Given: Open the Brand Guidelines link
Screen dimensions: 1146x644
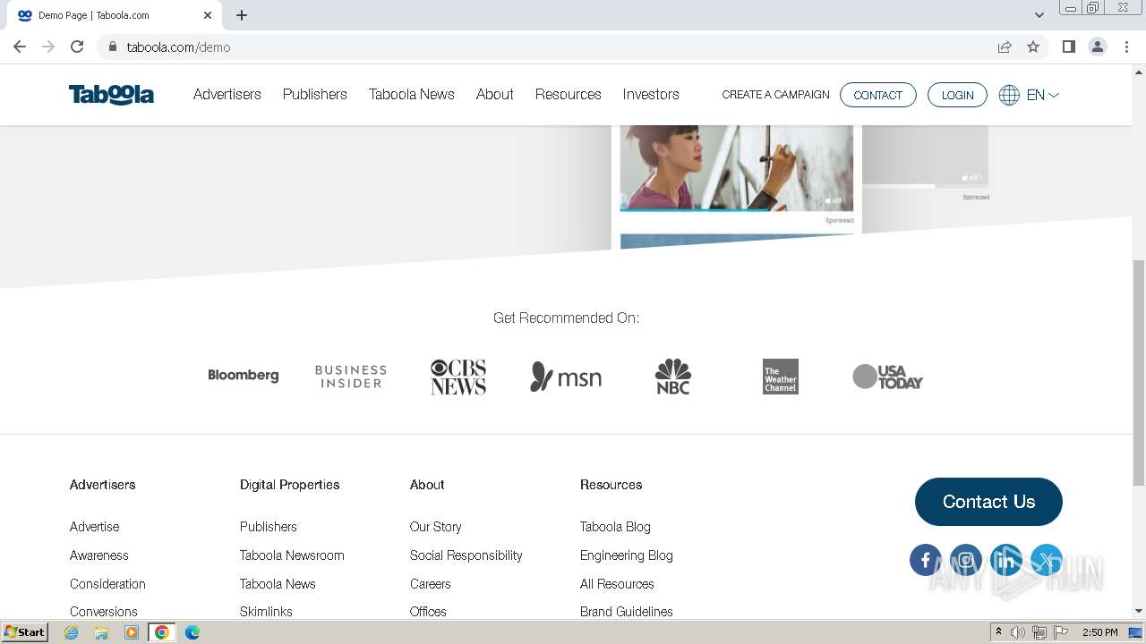Looking at the screenshot, I should point(627,612).
